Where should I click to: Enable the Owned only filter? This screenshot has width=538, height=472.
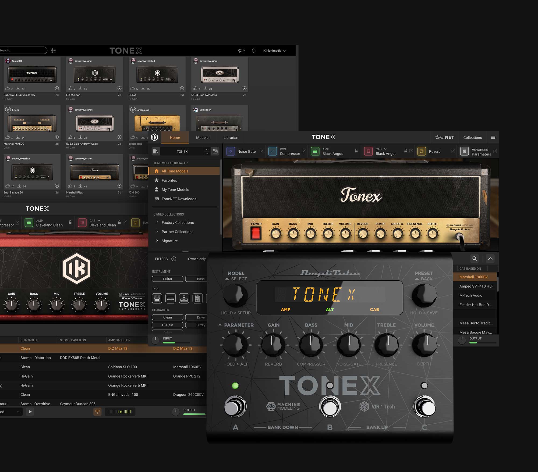[x=197, y=259]
